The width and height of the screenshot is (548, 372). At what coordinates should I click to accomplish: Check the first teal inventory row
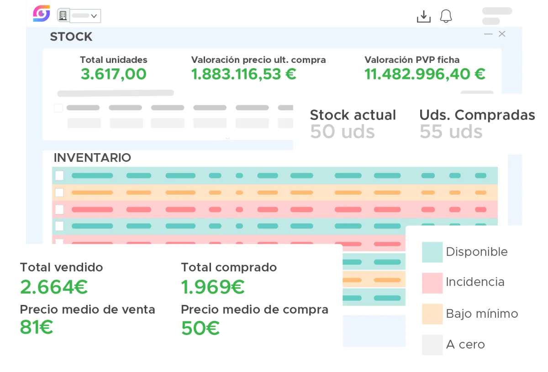(x=59, y=176)
